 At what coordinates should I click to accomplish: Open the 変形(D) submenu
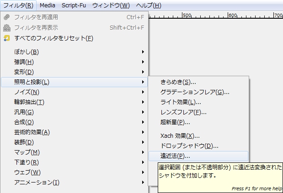coord(74,72)
